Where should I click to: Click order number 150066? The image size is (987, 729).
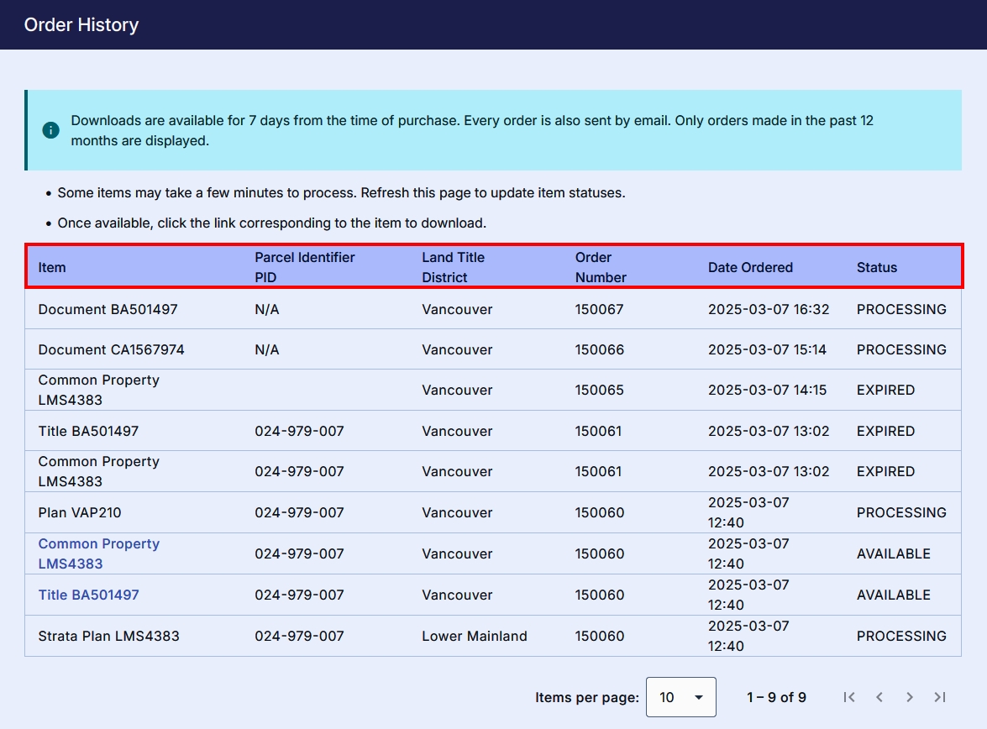(x=599, y=349)
